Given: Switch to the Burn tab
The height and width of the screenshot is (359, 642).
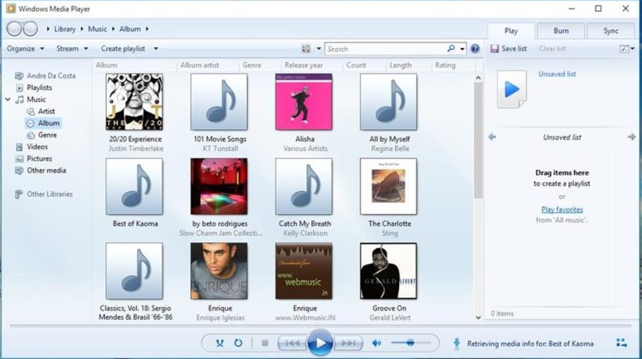Looking at the screenshot, I should click(x=561, y=31).
